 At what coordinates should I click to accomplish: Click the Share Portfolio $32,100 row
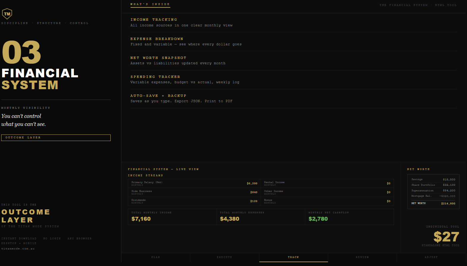[433, 185]
